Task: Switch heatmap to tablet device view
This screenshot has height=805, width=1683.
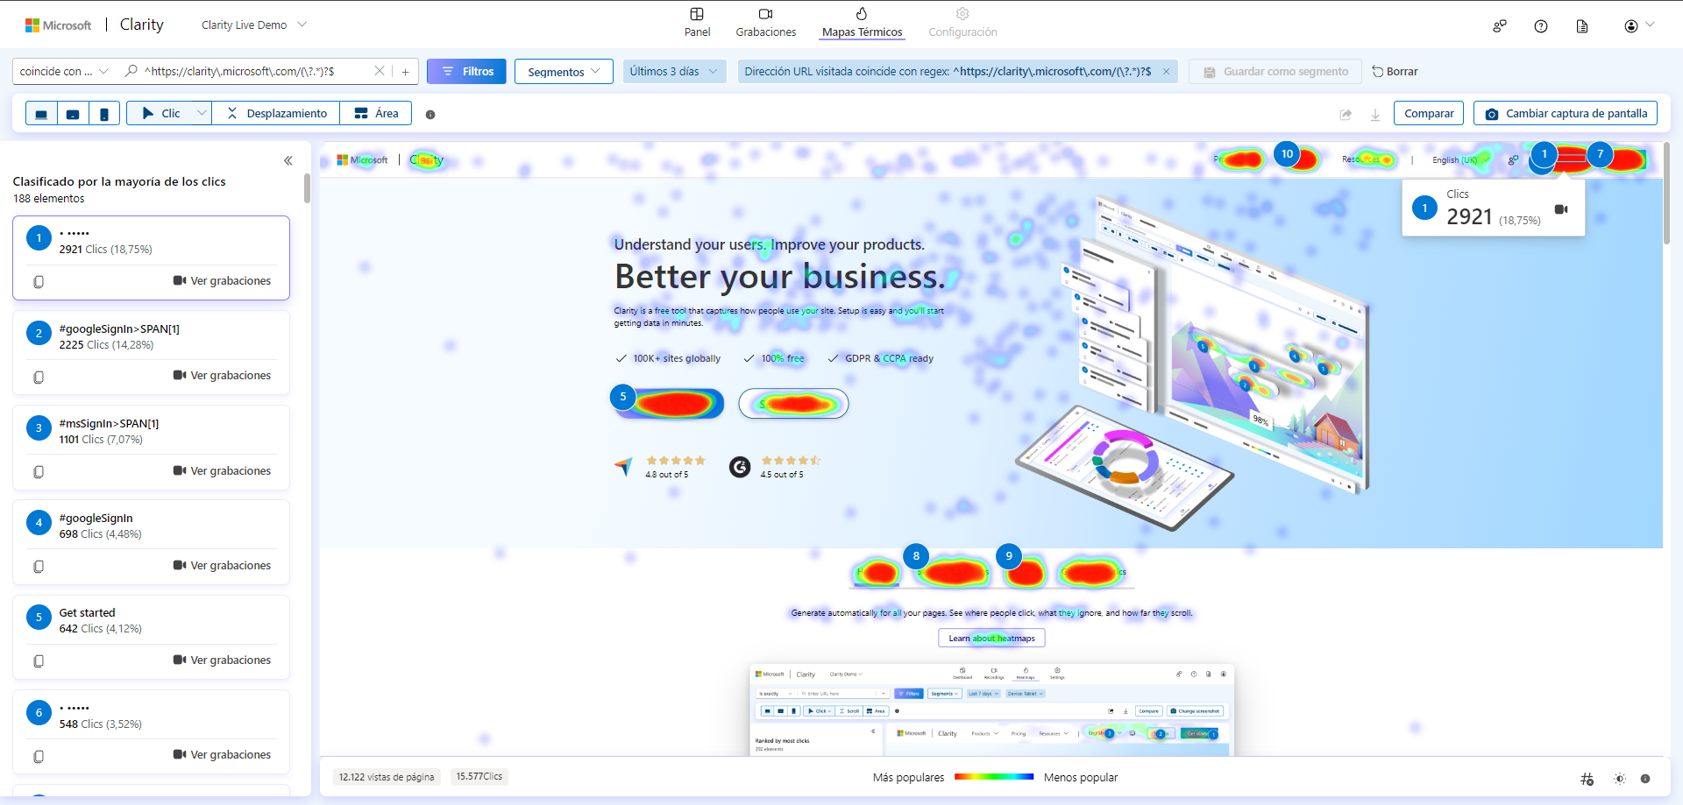Action: [x=73, y=114]
